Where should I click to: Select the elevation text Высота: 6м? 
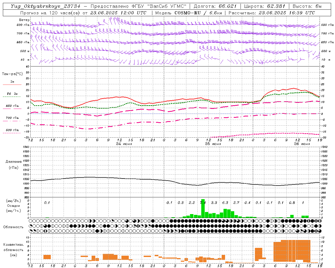click(x=307, y=6)
